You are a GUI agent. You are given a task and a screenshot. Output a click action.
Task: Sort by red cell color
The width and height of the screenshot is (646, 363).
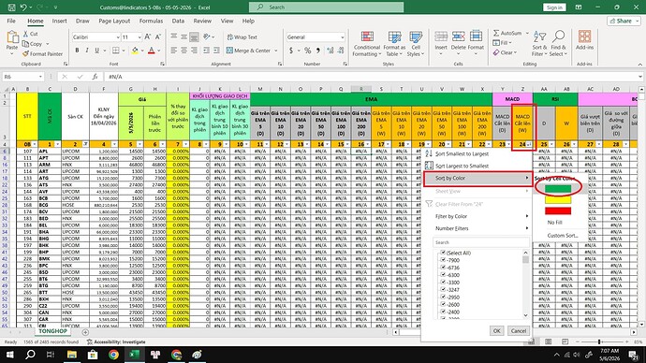(558, 211)
